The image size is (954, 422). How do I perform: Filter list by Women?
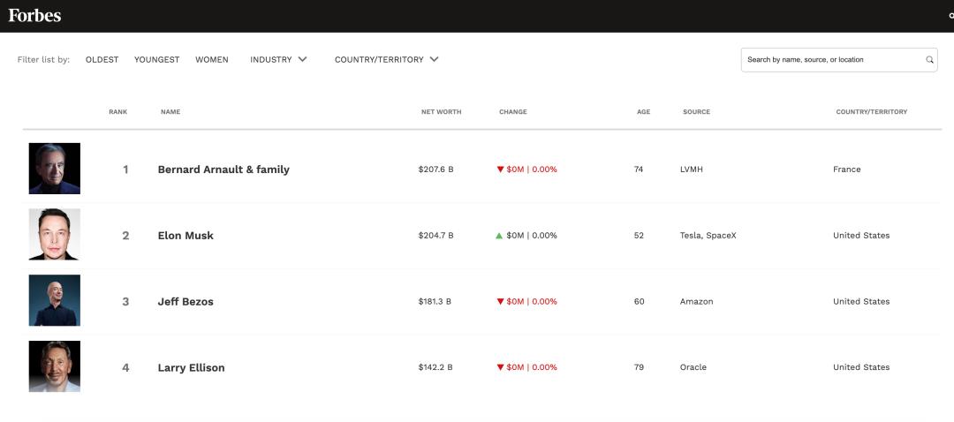click(x=211, y=60)
